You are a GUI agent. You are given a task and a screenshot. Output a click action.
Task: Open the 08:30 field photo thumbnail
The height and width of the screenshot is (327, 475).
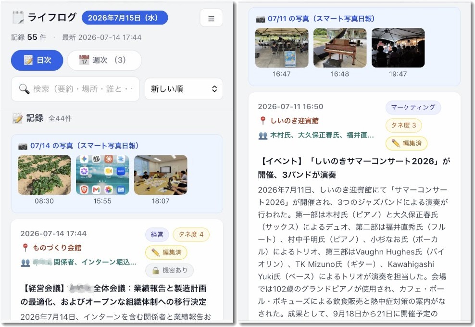tap(44, 175)
